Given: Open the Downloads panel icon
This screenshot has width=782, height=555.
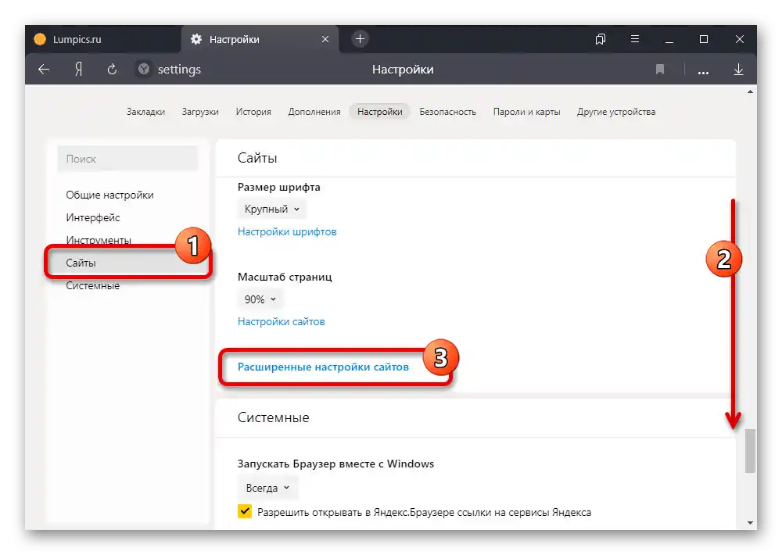Looking at the screenshot, I should coord(737,69).
